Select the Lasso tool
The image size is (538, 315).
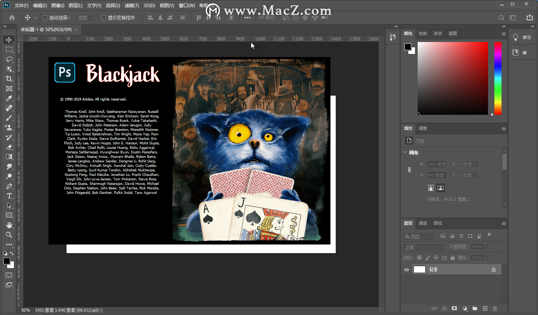click(x=9, y=59)
